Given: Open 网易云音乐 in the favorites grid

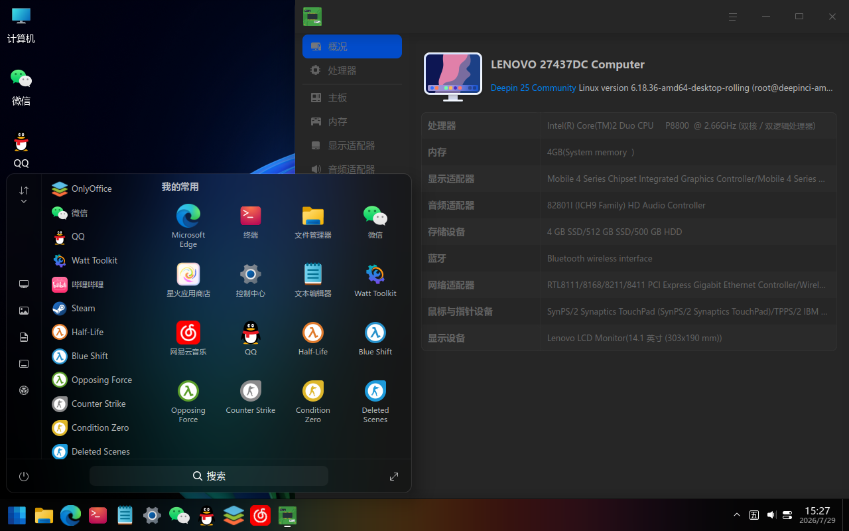Looking at the screenshot, I should pyautogui.click(x=188, y=339).
